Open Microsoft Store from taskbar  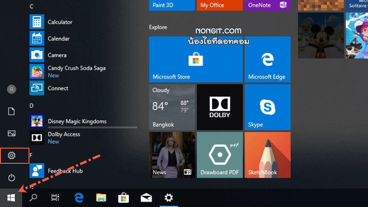click(x=123, y=198)
